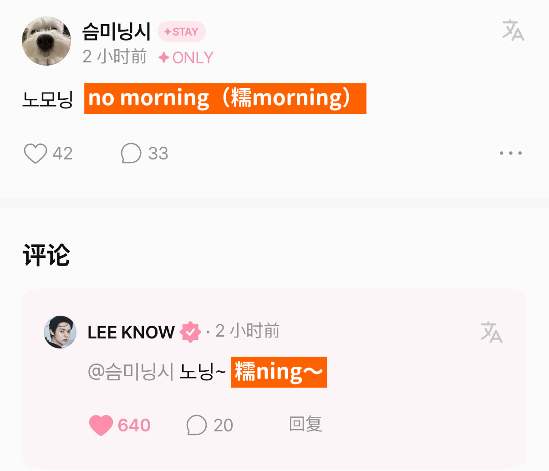Screen dimensions: 549x471
Task: Click the LEE KNOW username
Action: tap(131, 333)
